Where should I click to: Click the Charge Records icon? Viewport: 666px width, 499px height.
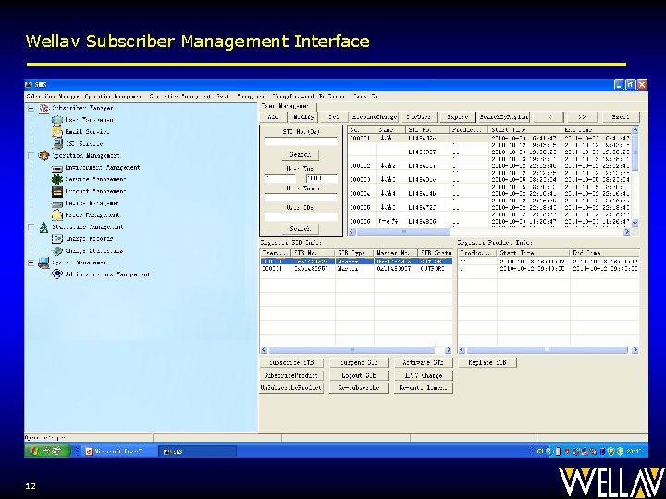[57, 239]
